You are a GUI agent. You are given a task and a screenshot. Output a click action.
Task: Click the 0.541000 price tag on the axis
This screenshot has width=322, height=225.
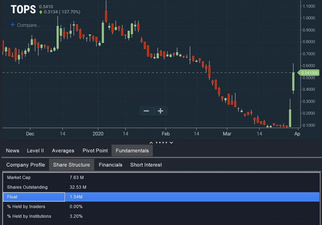[309, 73]
